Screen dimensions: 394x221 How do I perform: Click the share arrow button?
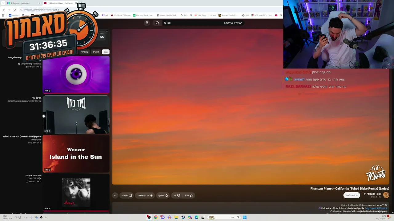click(x=163, y=196)
